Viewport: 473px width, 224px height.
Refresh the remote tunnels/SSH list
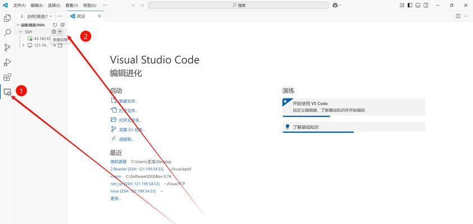[55, 25]
